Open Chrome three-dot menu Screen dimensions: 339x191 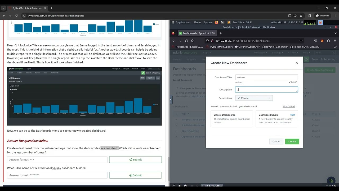[x=335, y=16]
